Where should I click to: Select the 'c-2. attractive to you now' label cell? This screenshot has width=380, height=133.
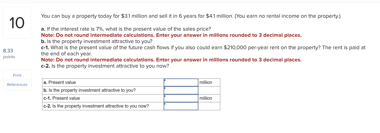(103, 106)
